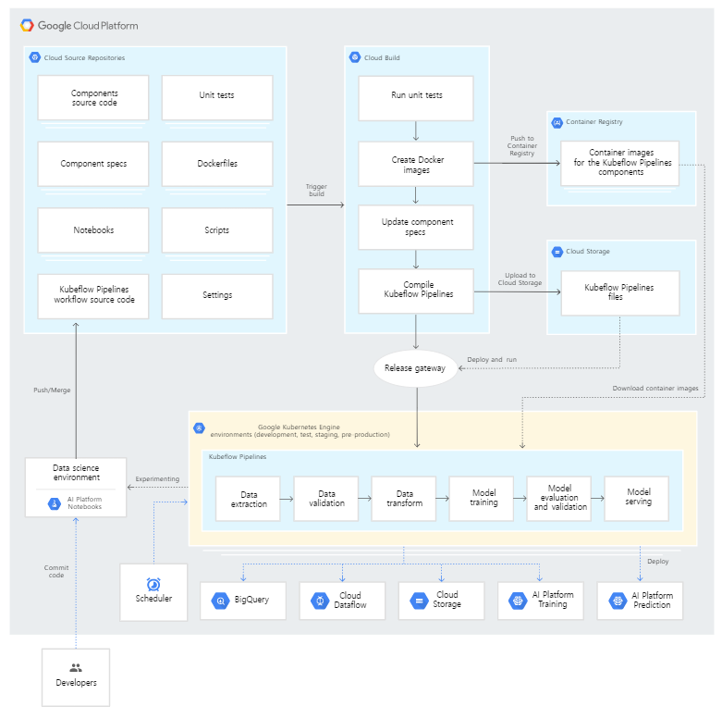The width and height of the screenshot is (722, 719).
Task: Click the Compile Kubeflow Pipelines step
Action: coord(416,291)
